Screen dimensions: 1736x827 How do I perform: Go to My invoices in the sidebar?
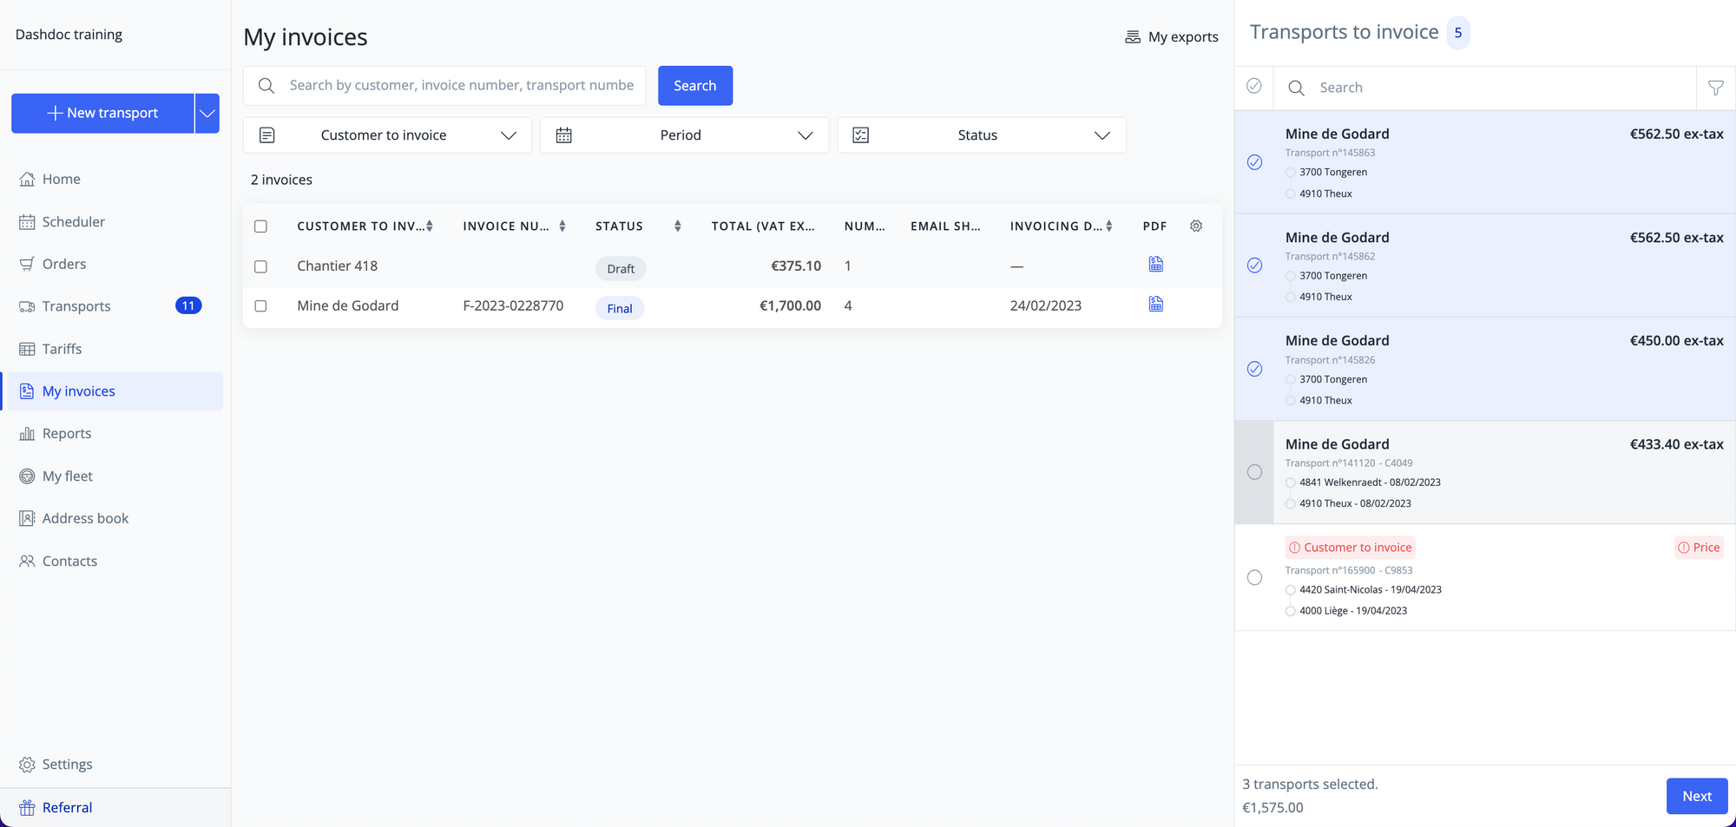tap(78, 391)
